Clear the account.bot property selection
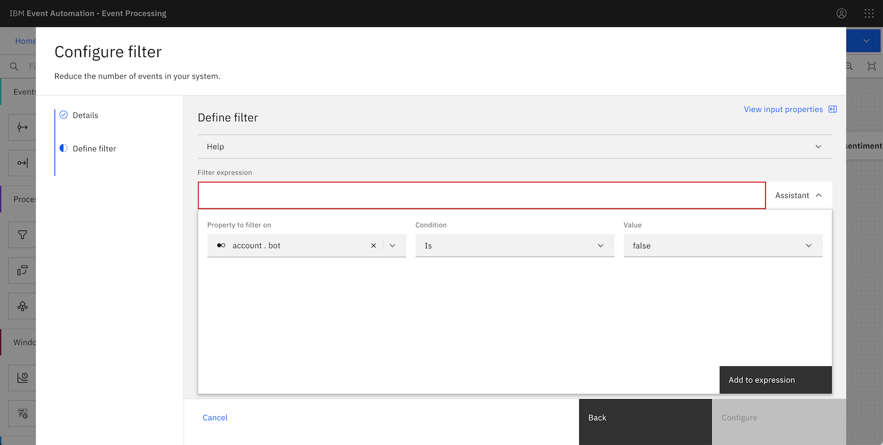The height and width of the screenshot is (445, 883). [x=374, y=246]
